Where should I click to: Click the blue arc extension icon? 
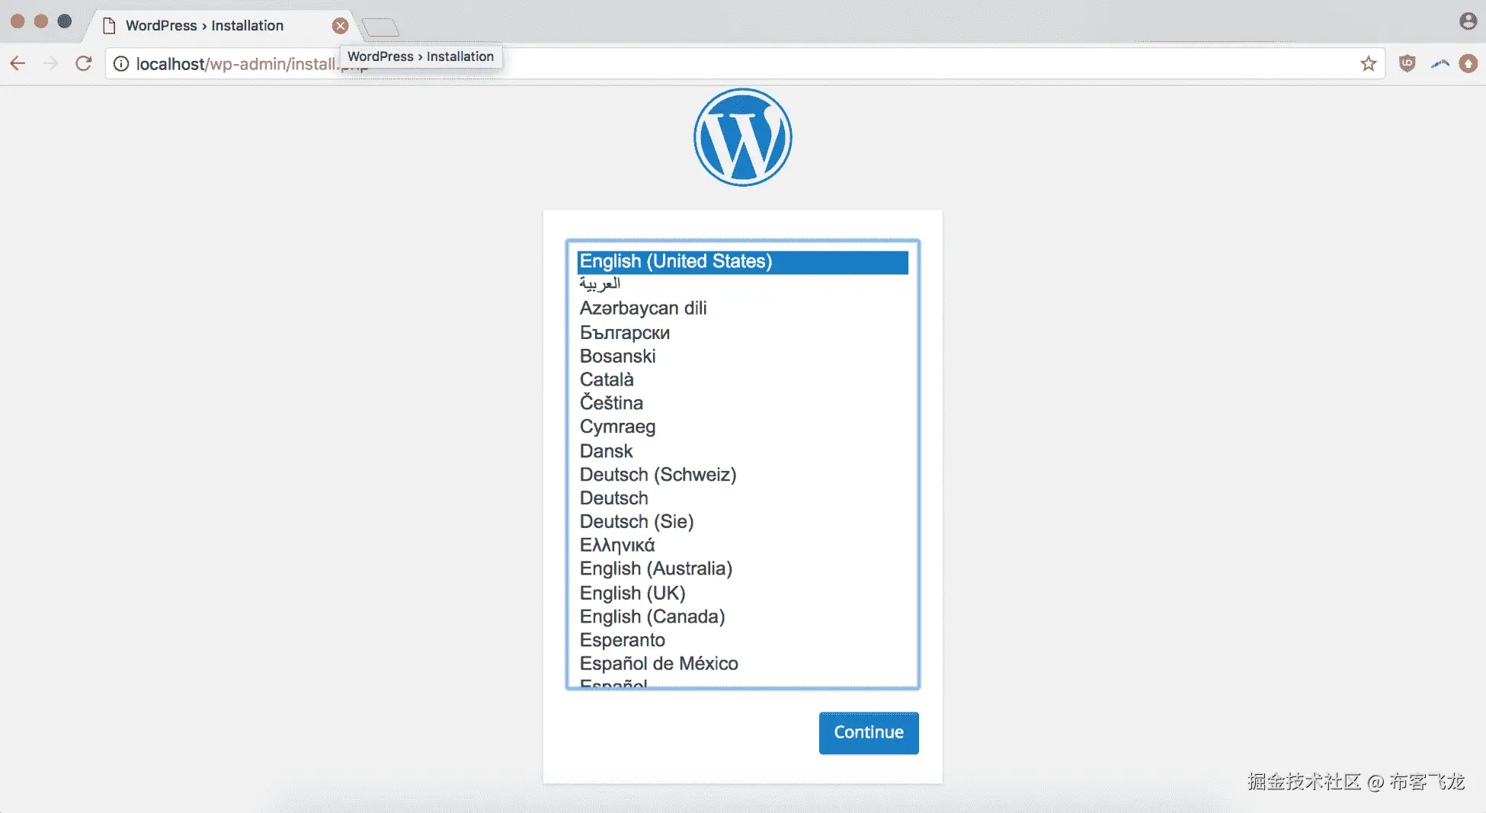tap(1440, 64)
